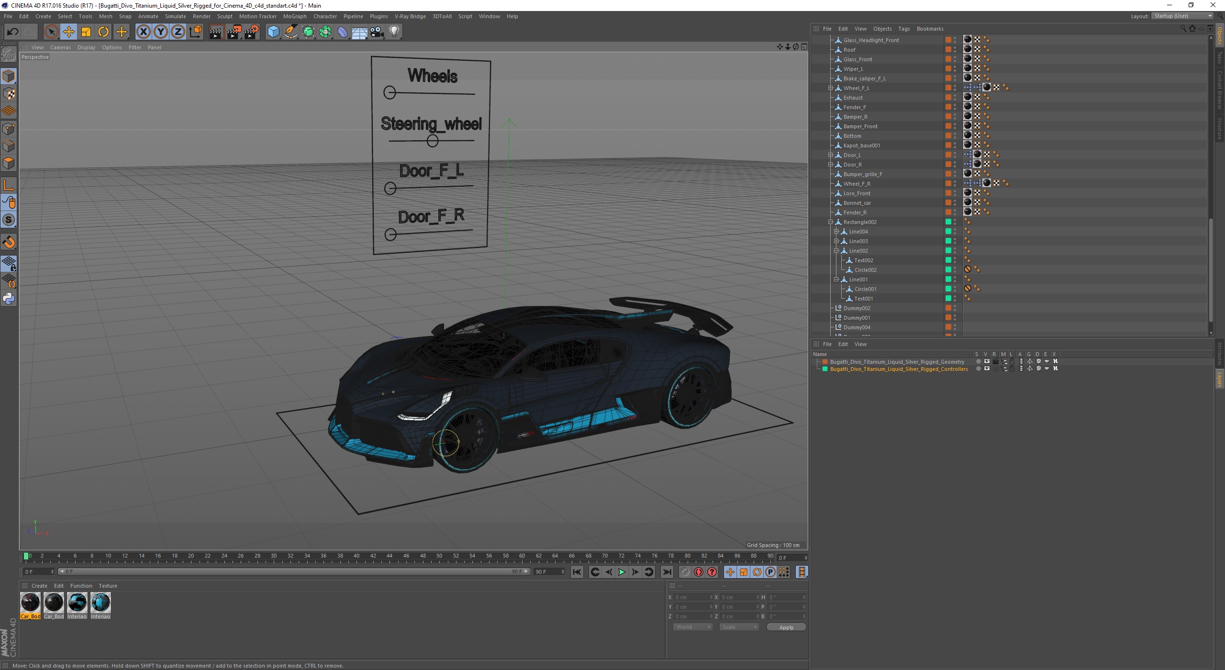The image size is (1225, 670).
Task: Open the Scale mode dropdown
Action: pos(739,627)
